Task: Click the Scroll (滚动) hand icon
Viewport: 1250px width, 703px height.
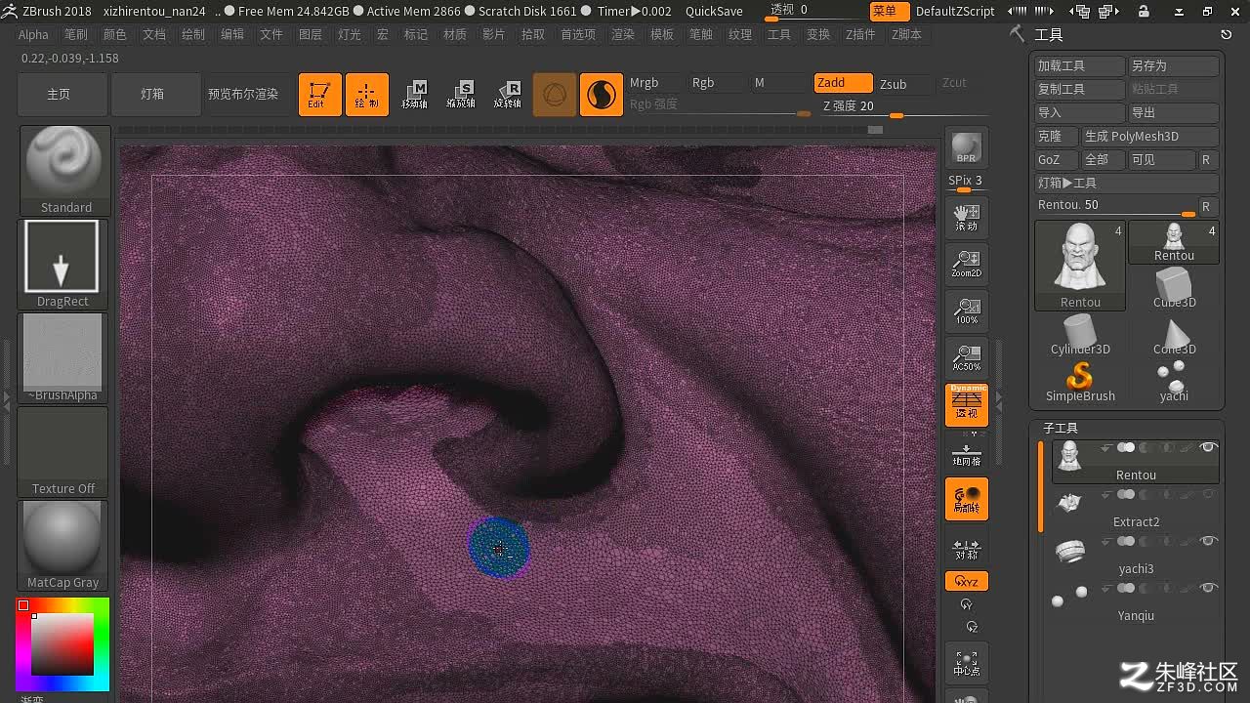Action: [x=966, y=217]
